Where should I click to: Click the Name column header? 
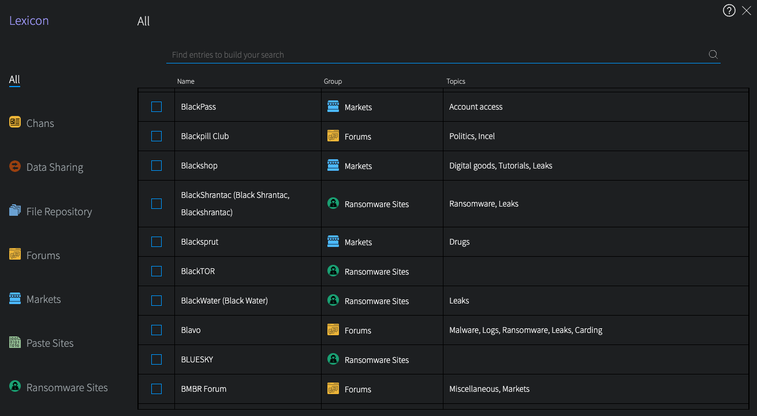click(x=186, y=81)
